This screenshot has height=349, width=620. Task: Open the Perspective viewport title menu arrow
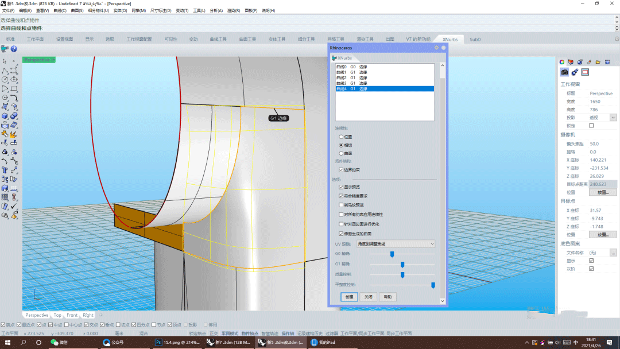tap(53, 60)
